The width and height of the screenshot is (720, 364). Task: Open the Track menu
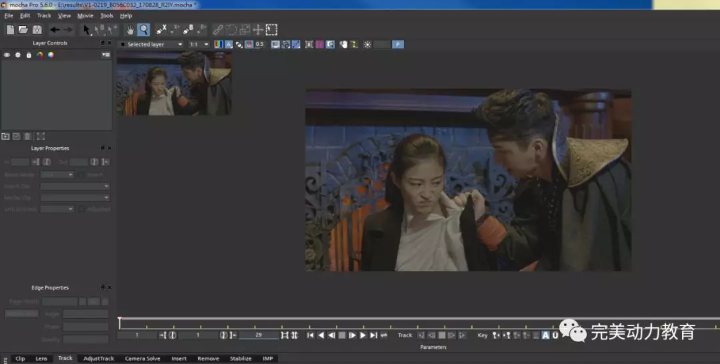[x=44, y=15]
